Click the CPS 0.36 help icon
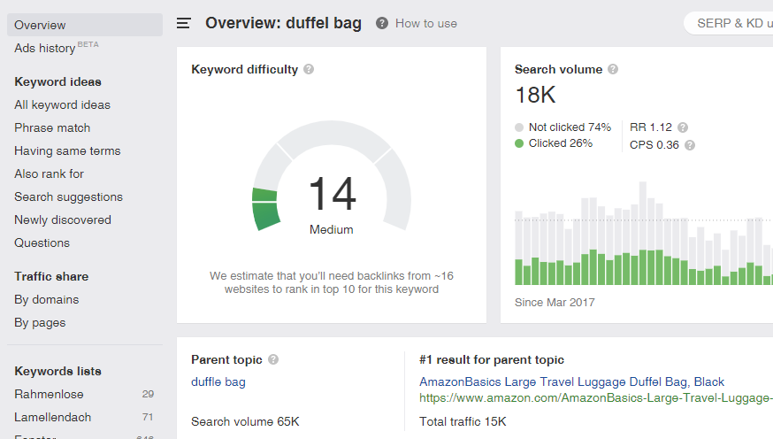Viewport: 773px width, 439px height. pyautogui.click(x=690, y=145)
